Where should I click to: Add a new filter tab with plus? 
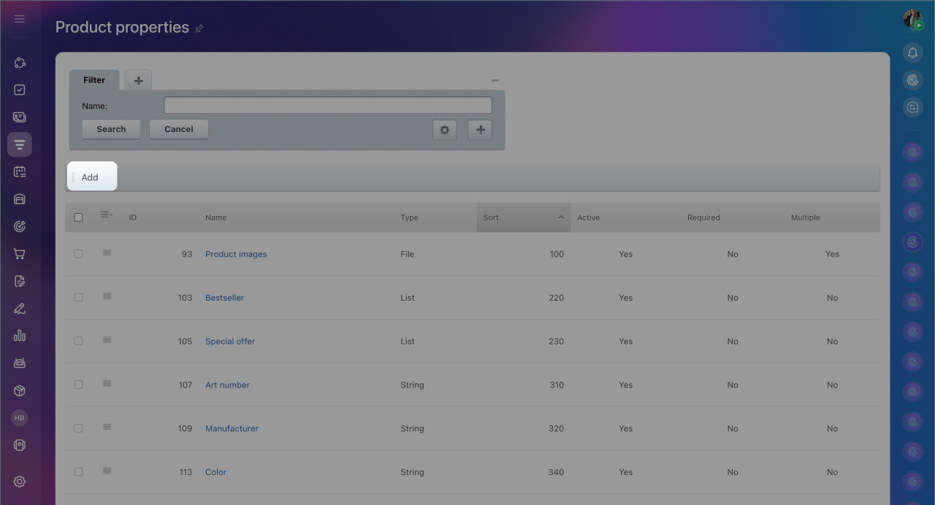[138, 80]
